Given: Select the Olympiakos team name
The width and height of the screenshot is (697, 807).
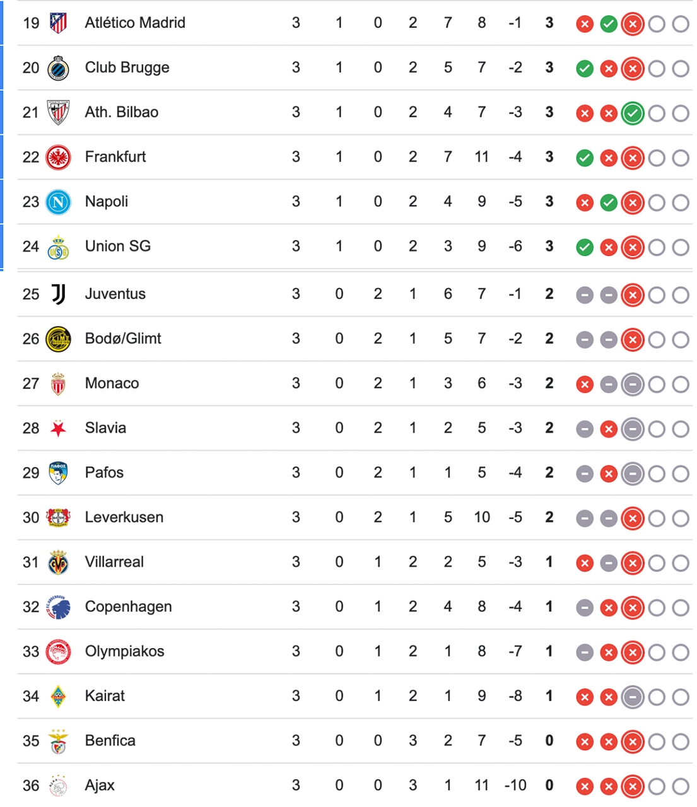Looking at the screenshot, I should [125, 652].
